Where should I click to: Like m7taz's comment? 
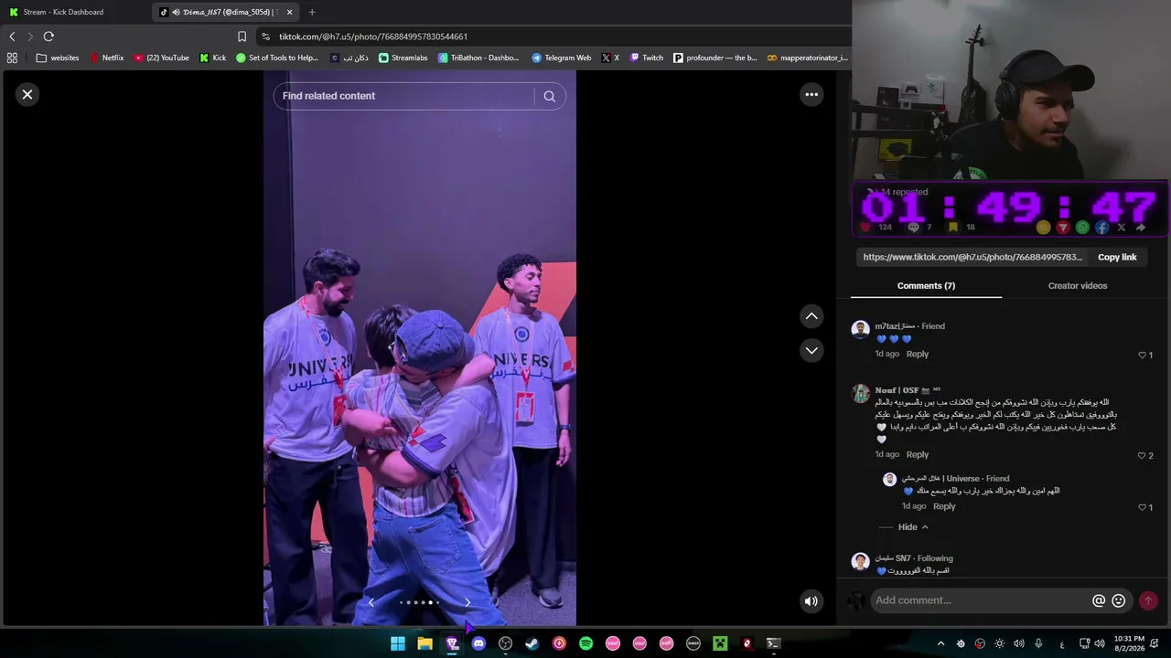(1142, 355)
